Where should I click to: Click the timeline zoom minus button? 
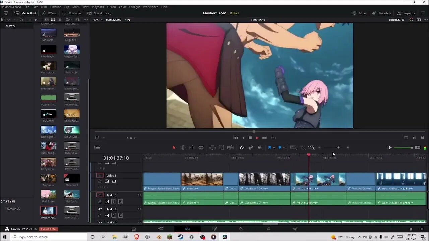coord(319,148)
